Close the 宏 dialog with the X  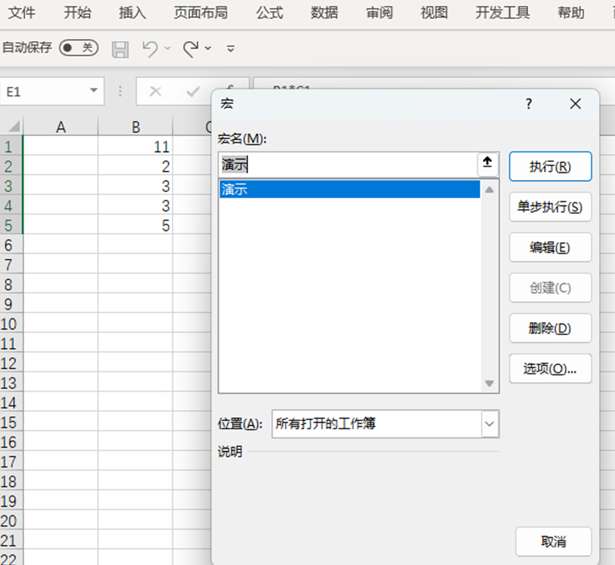click(575, 104)
